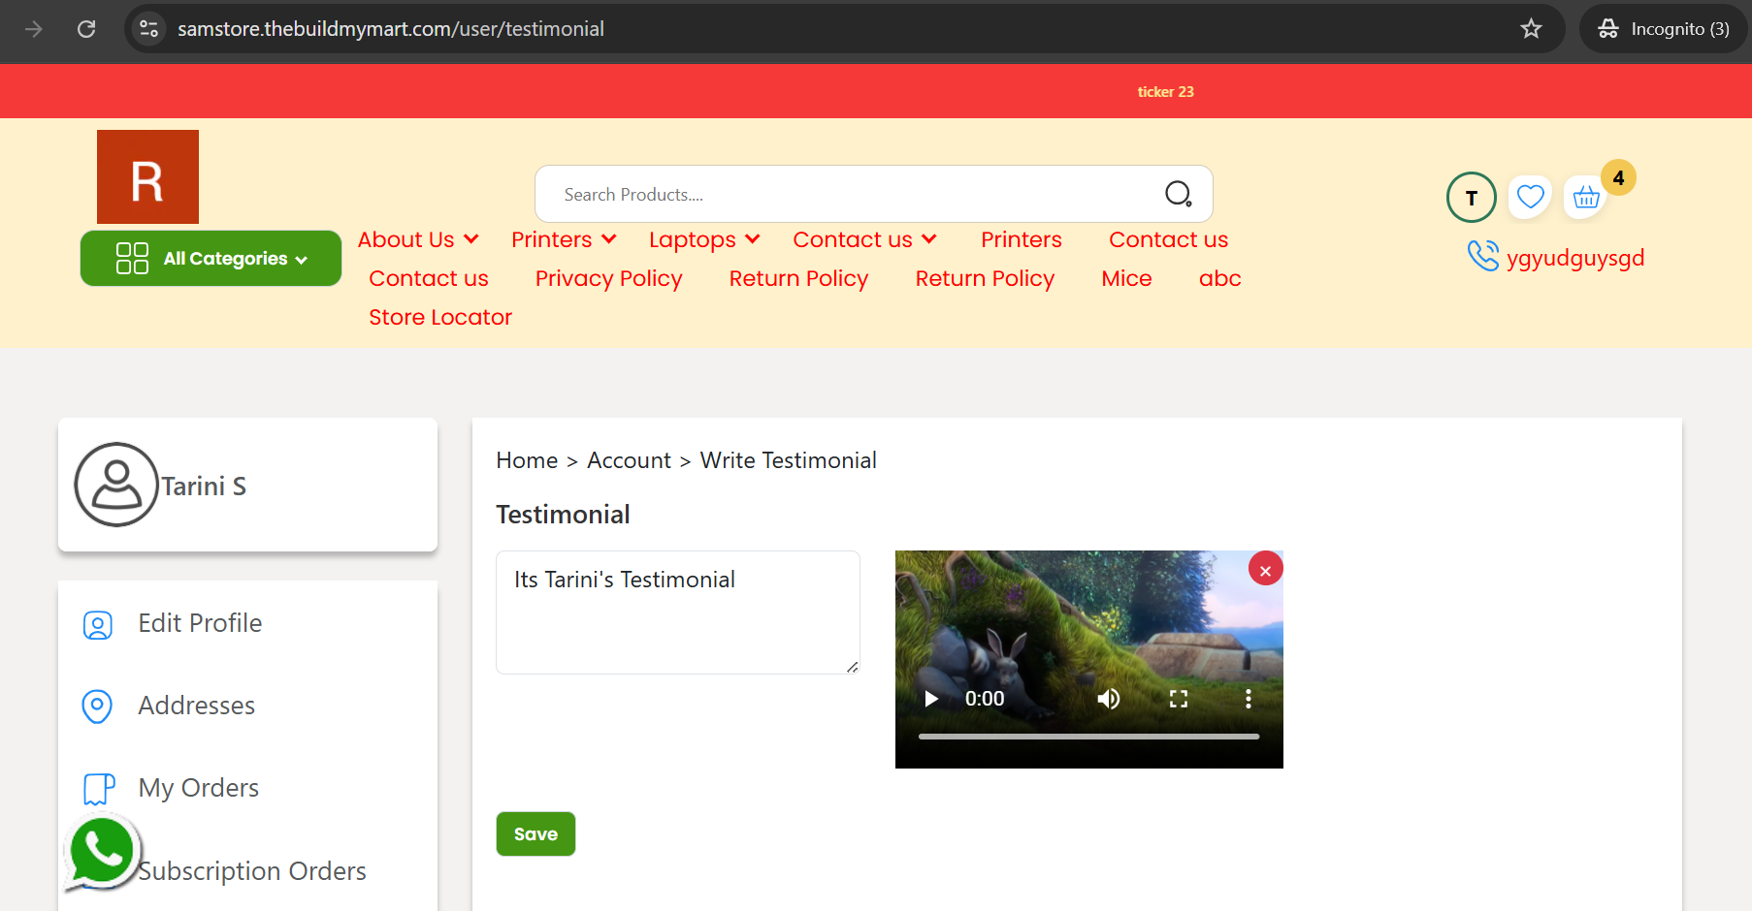Image resolution: width=1752 pixels, height=911 pixels.
Task: Open the abc menu link
Action: 1219,278
